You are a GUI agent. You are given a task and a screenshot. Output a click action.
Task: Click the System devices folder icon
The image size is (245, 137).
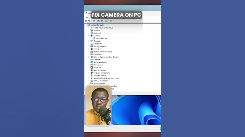click(92, 83)
